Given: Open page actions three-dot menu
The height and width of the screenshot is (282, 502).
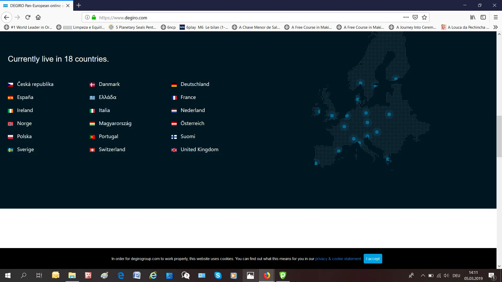Looking at the screenshot, I should tap(406, 17).
